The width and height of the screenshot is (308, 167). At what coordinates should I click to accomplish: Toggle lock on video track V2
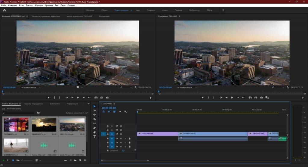108,130
